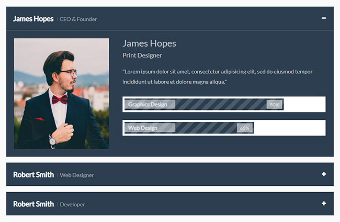Select the 65% percentage badge
340x222 pixels.
(244, 128)
